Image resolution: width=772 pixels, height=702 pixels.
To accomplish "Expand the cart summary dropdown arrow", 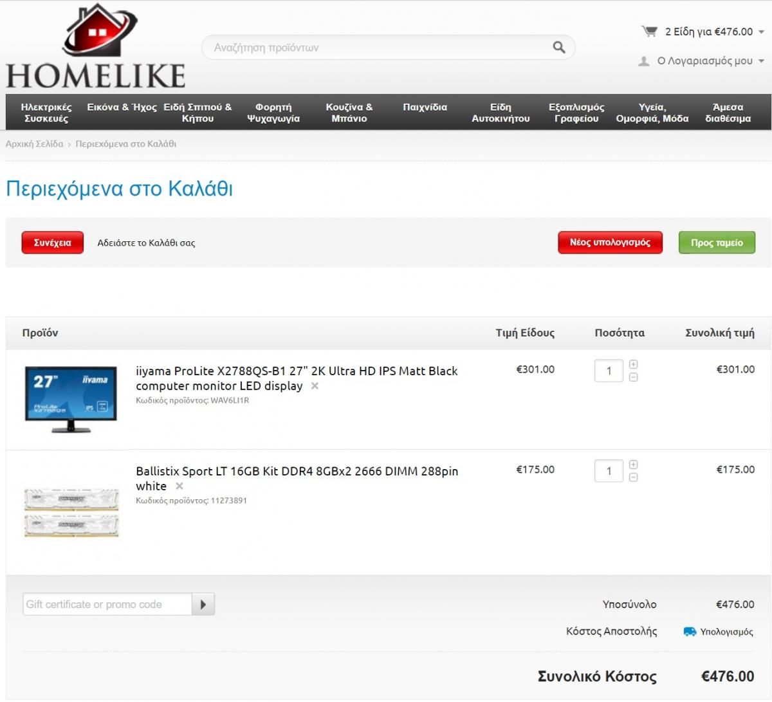I will tap(761, 32).
